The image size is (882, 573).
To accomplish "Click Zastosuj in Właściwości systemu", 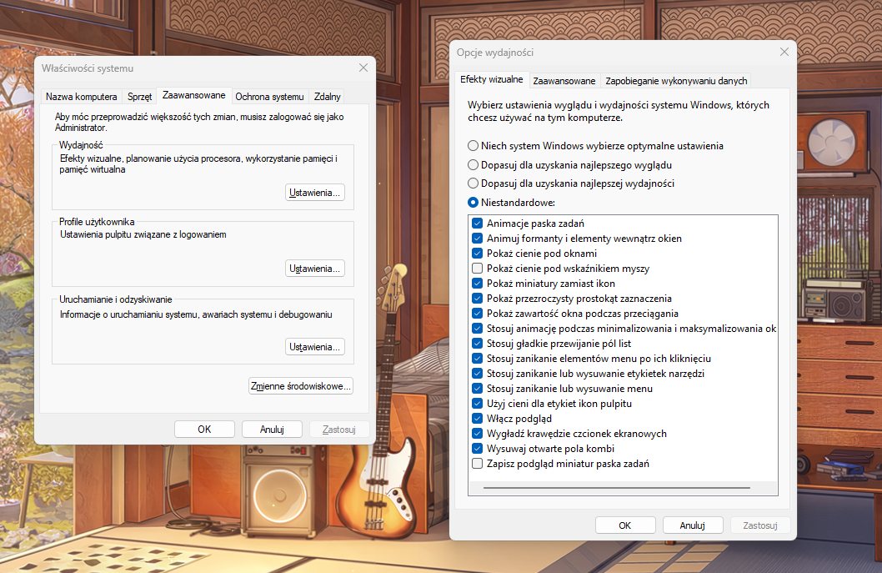I will pyautogui.click(x=339, y=430).
